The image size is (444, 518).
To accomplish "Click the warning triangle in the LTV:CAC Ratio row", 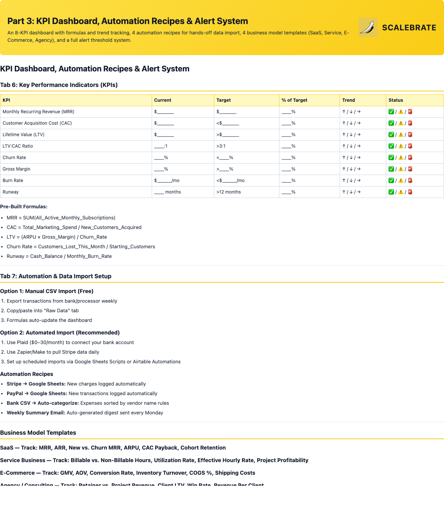I will click(401, 146).
